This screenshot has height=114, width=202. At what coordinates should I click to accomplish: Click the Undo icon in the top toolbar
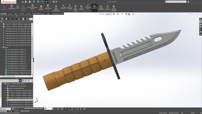(42, 2)
